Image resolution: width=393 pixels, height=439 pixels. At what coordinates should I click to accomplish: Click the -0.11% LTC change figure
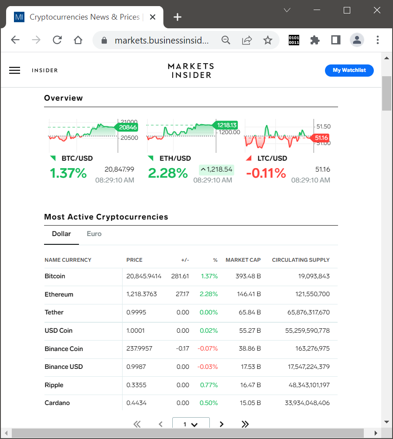(266, 173)
